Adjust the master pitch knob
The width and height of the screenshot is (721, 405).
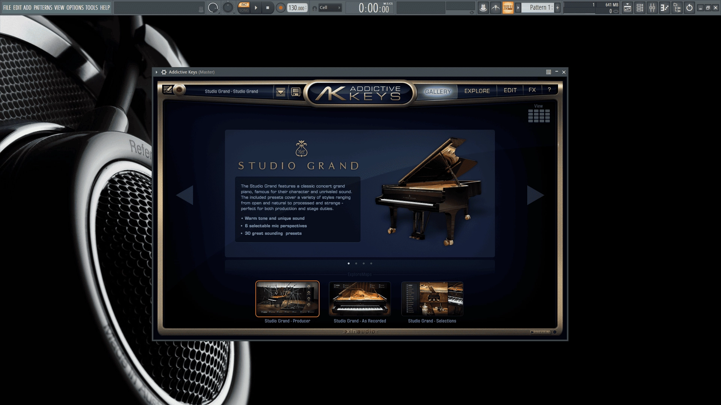click(228, 7)
